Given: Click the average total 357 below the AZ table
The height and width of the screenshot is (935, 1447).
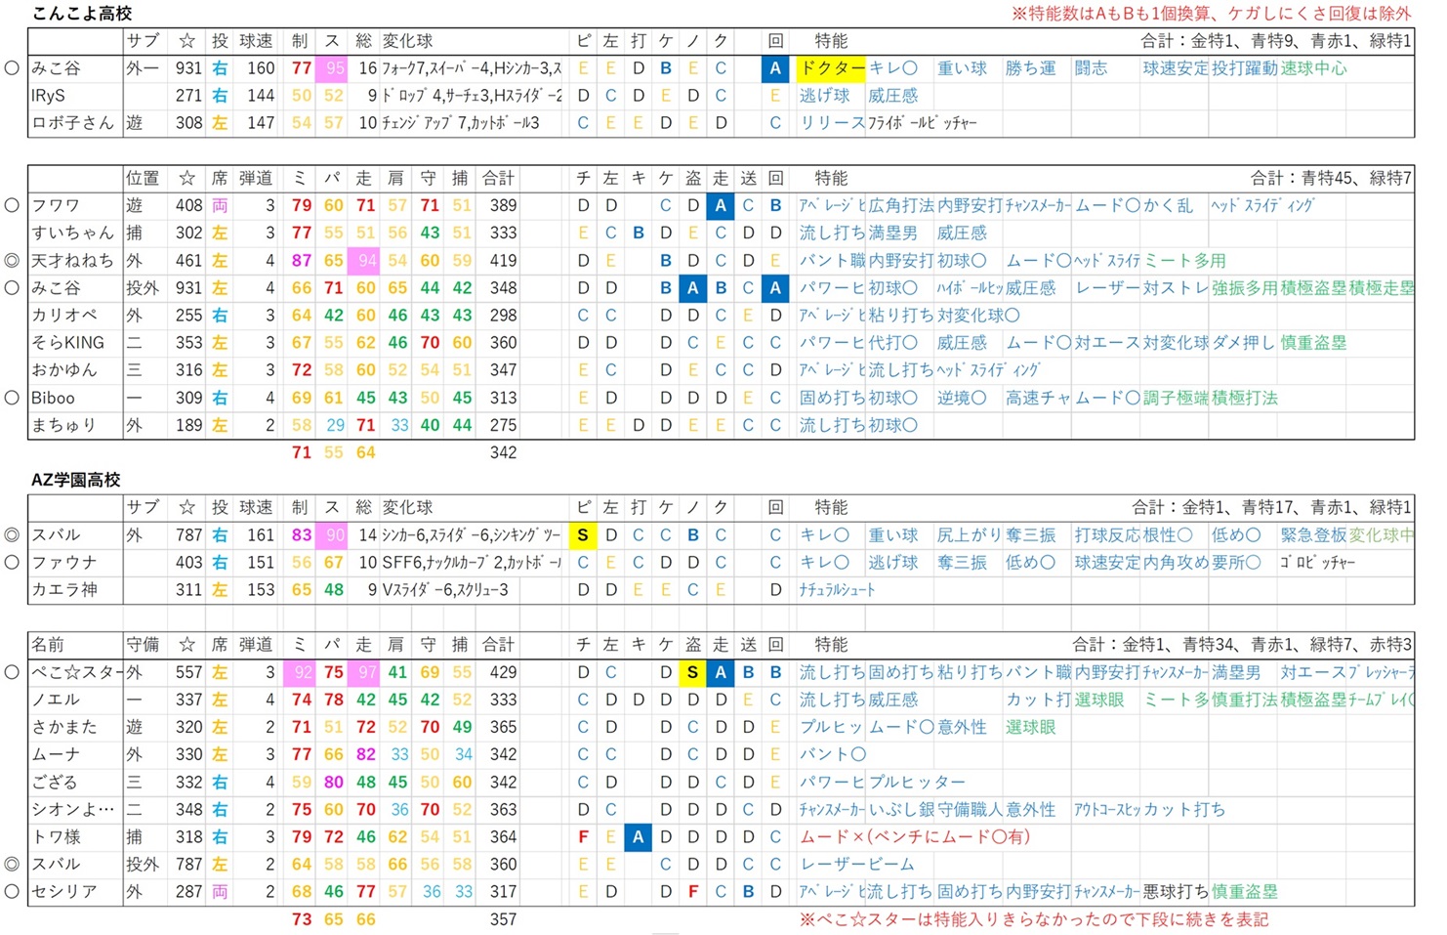Looking at the screenshot, I should (x=503, y=919).
